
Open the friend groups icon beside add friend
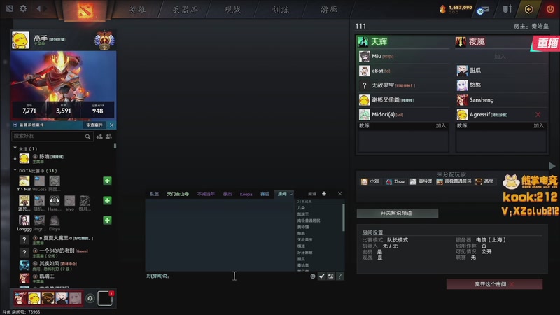[x=108, y=136]
